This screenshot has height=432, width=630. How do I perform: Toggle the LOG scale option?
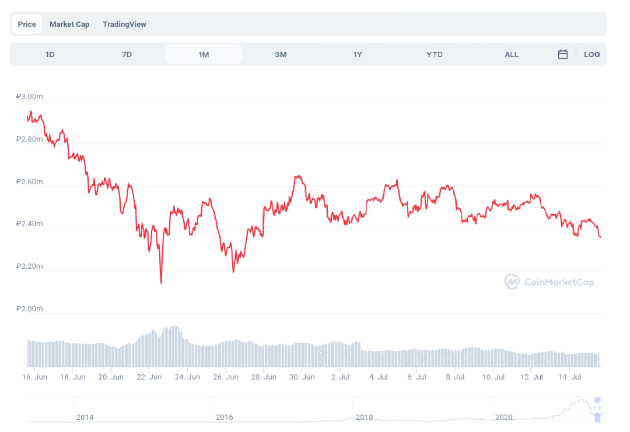pos(591,54)
